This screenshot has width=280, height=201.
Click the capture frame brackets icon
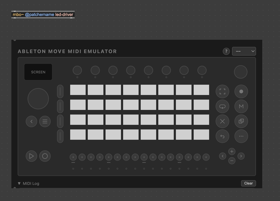tap(222, 91)
